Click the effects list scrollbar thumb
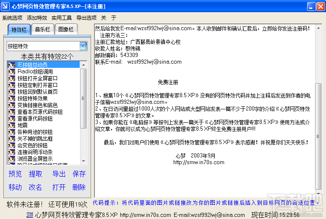This screenshot has width=326, height=219. tap(83, 98)
